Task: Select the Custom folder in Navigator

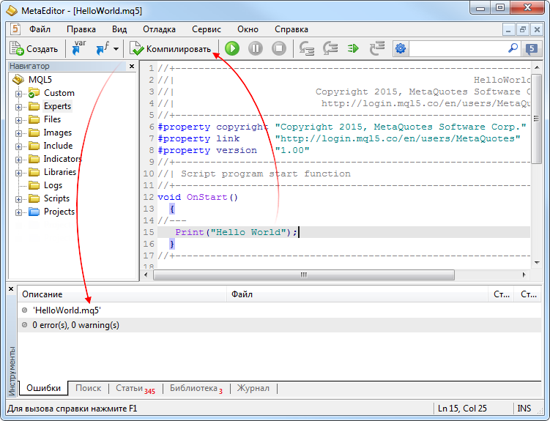Action: pyautogui.click(x=59, y=93)
